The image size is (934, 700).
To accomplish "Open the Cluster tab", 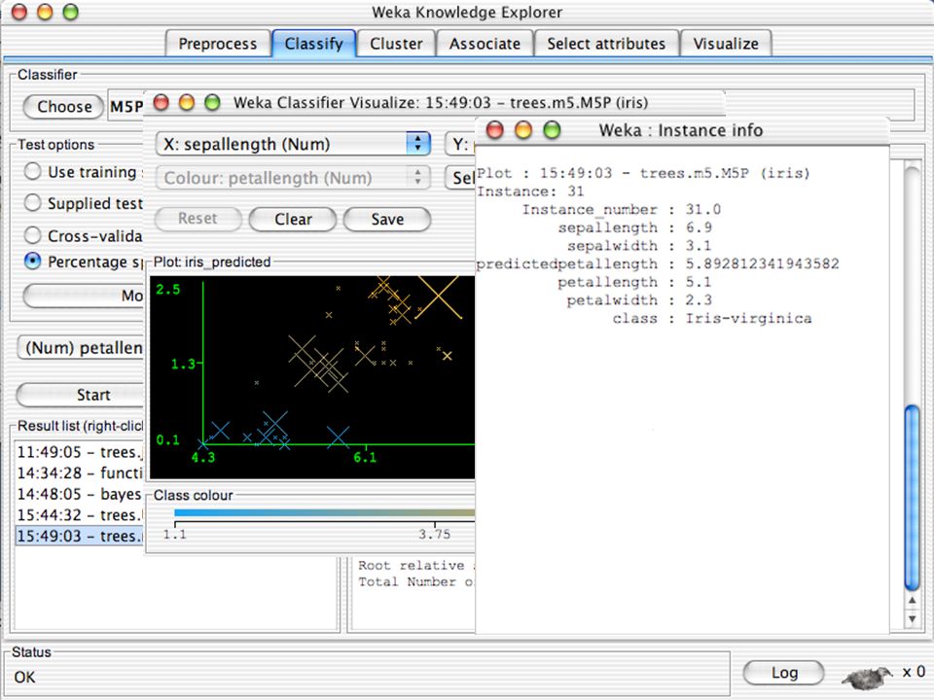I will click(396, 44).
